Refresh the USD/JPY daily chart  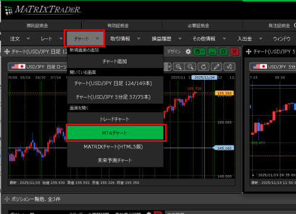(x=203, y=67)
